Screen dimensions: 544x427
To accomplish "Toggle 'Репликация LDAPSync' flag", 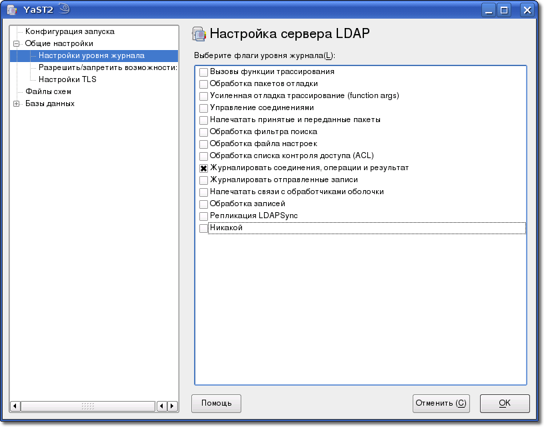I will point(203,216).
